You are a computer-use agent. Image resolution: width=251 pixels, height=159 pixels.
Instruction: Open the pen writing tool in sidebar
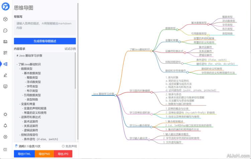coord(5,75)
